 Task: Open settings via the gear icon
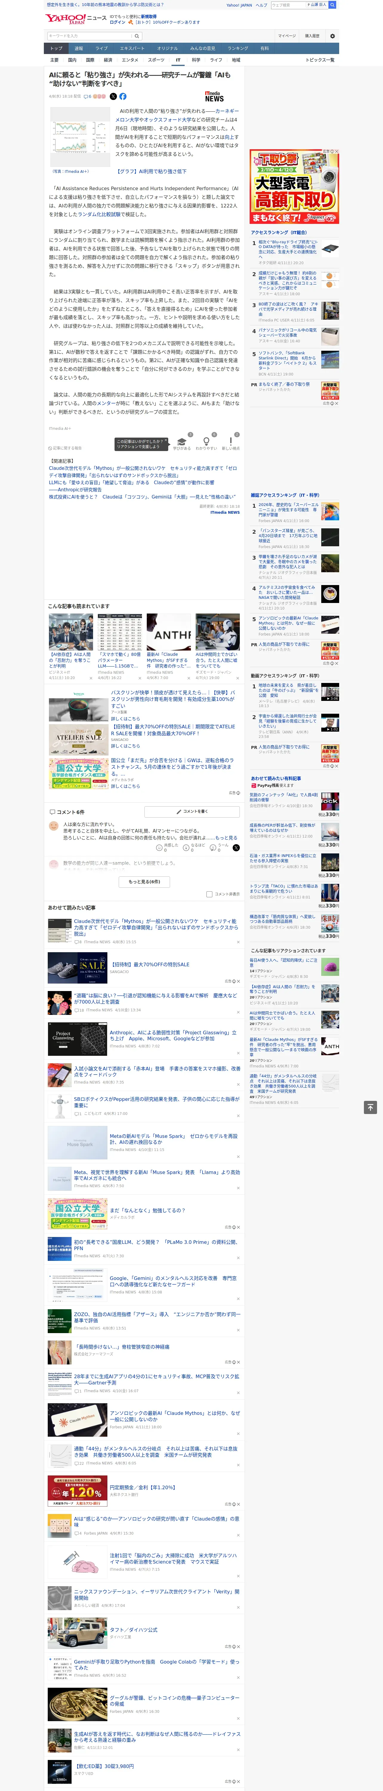332,36
